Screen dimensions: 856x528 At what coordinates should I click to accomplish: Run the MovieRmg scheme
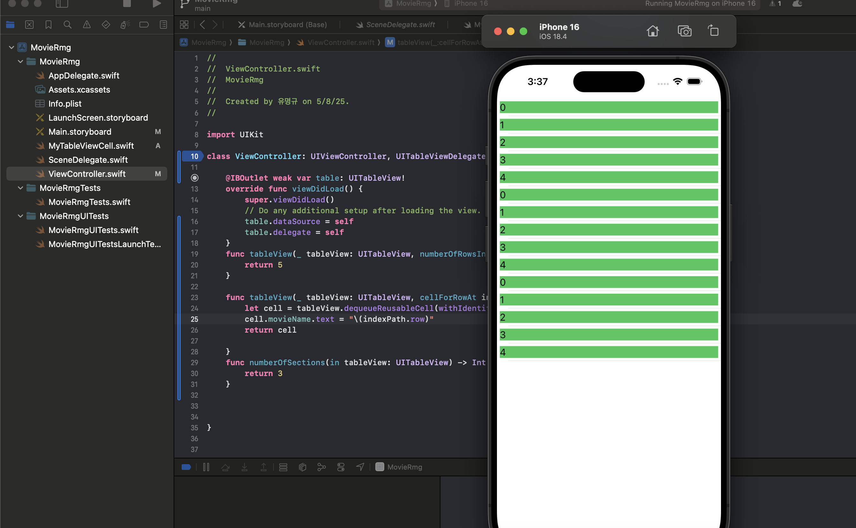(157, 4)
